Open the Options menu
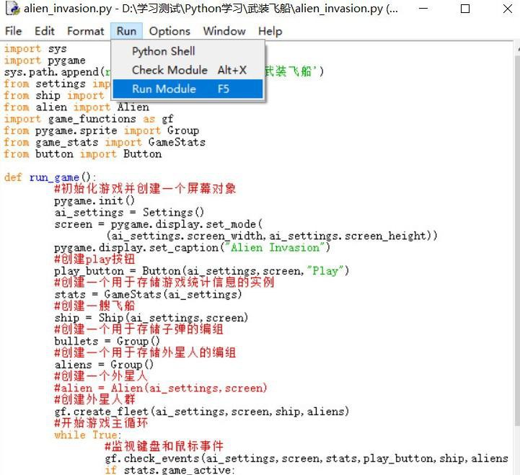This screenshot has height=475, width=520. pyautogui.click(x=169, y=31)
